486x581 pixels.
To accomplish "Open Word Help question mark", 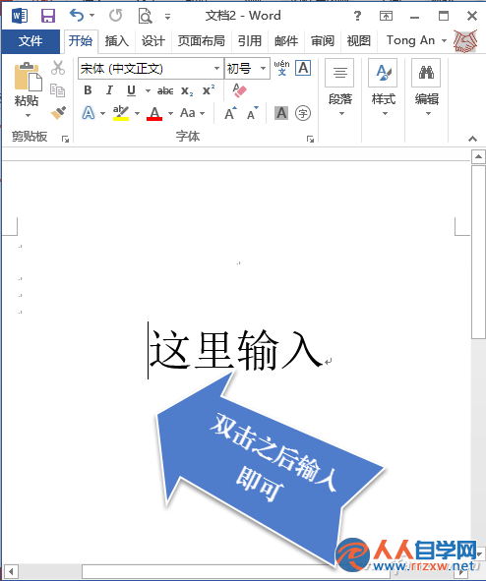I will click(357, 16).
